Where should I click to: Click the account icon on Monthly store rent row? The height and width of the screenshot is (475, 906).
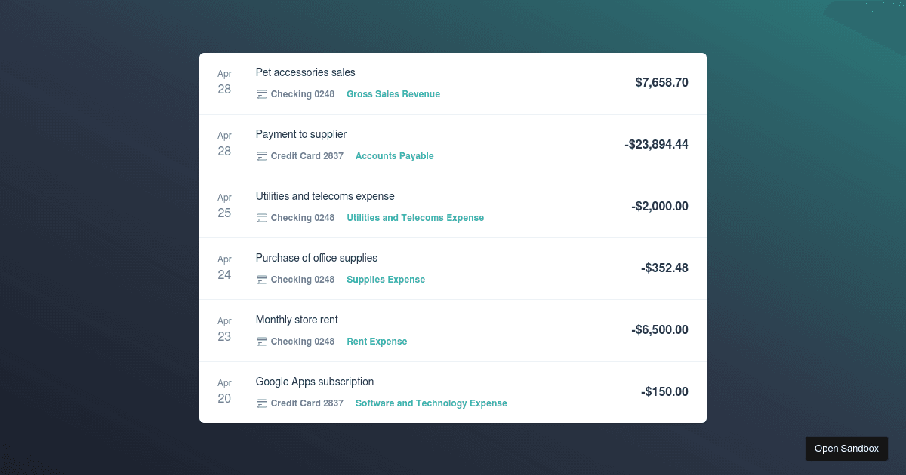261,341
